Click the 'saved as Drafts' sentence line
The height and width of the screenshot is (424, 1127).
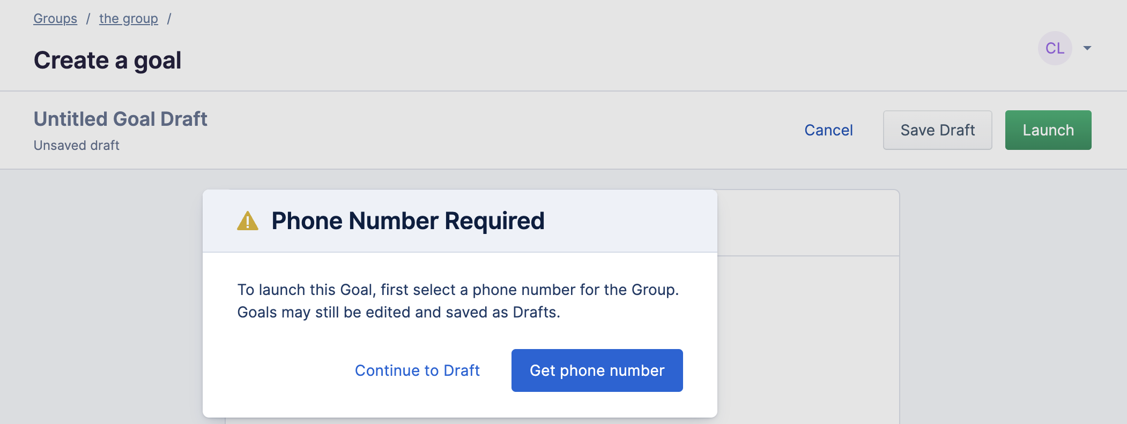pyautogui.click(x=399, y=313)
